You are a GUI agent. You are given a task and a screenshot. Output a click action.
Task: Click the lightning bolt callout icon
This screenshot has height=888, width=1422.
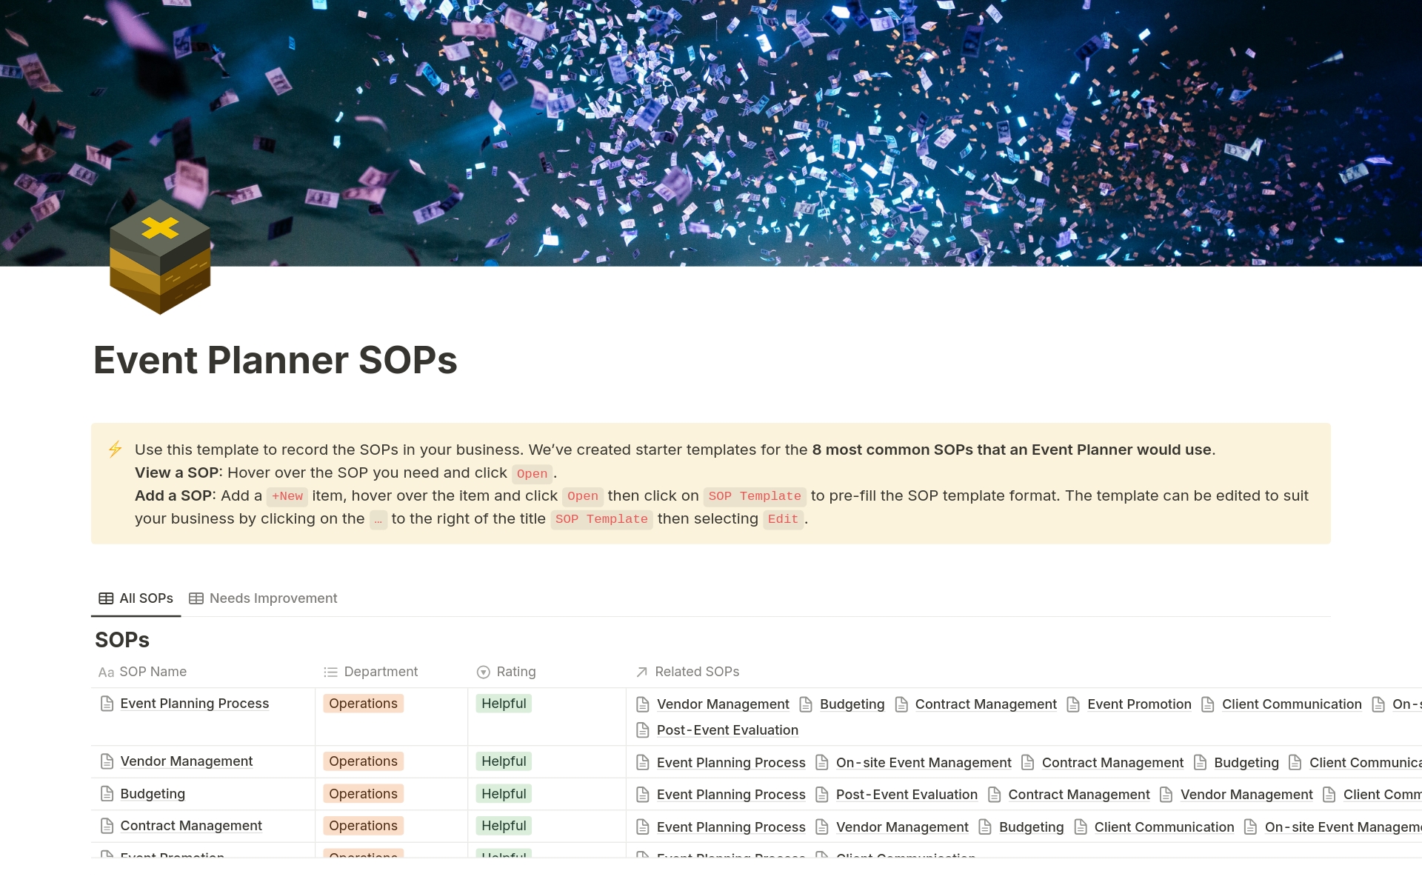coord(115,450)
